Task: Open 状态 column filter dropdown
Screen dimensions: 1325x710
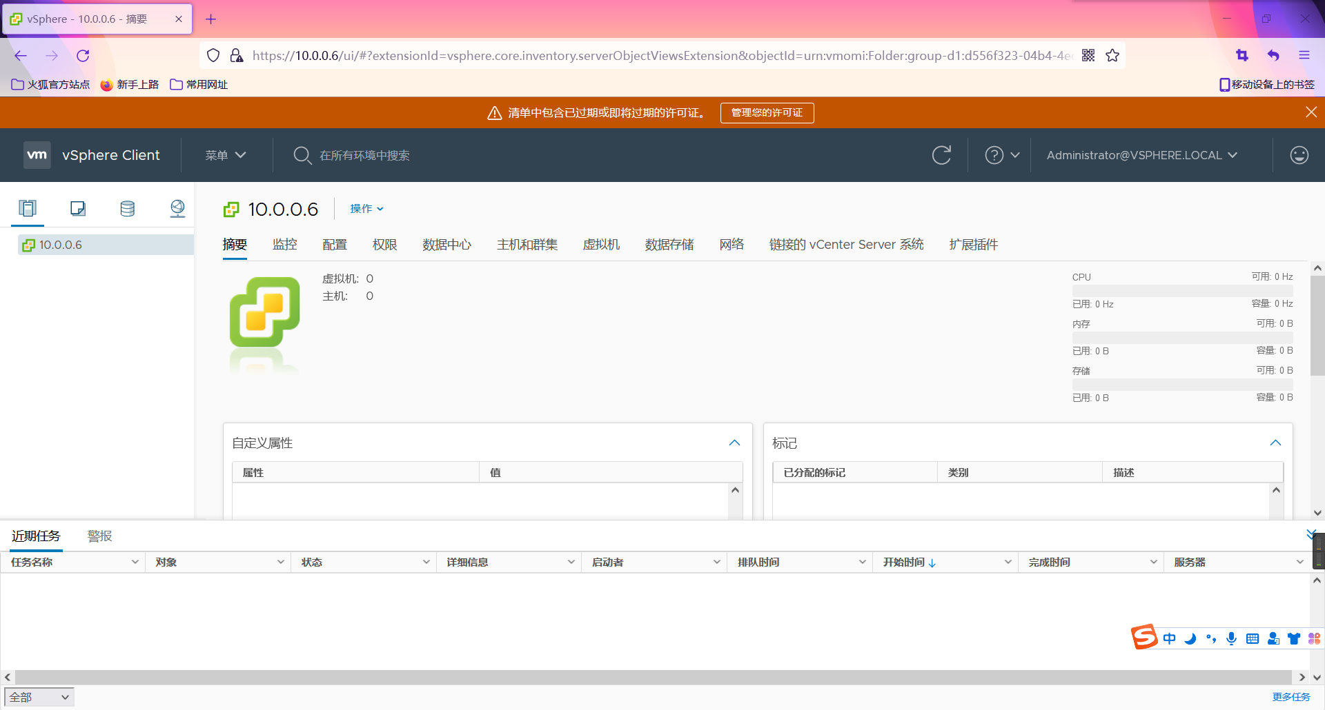Action: (x=426, y=562)
